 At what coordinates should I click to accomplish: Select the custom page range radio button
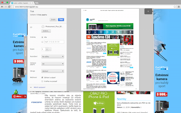[x=42, y=42]
